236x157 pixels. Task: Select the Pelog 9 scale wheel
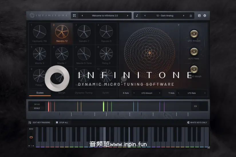tap(106, 54)
